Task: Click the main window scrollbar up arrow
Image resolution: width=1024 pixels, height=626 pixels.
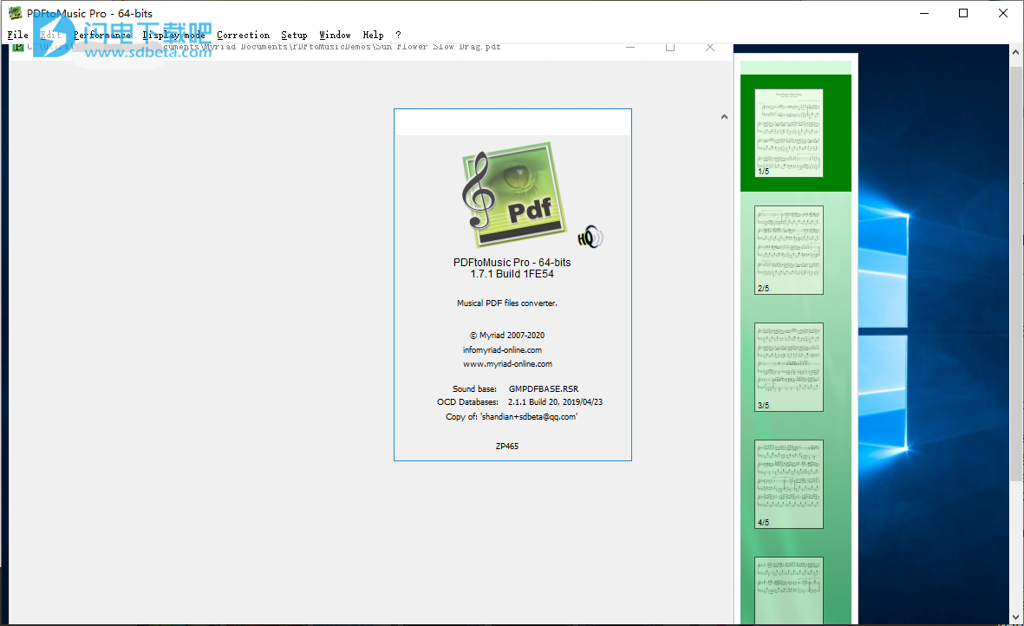Action: (x=1015, y=52)
